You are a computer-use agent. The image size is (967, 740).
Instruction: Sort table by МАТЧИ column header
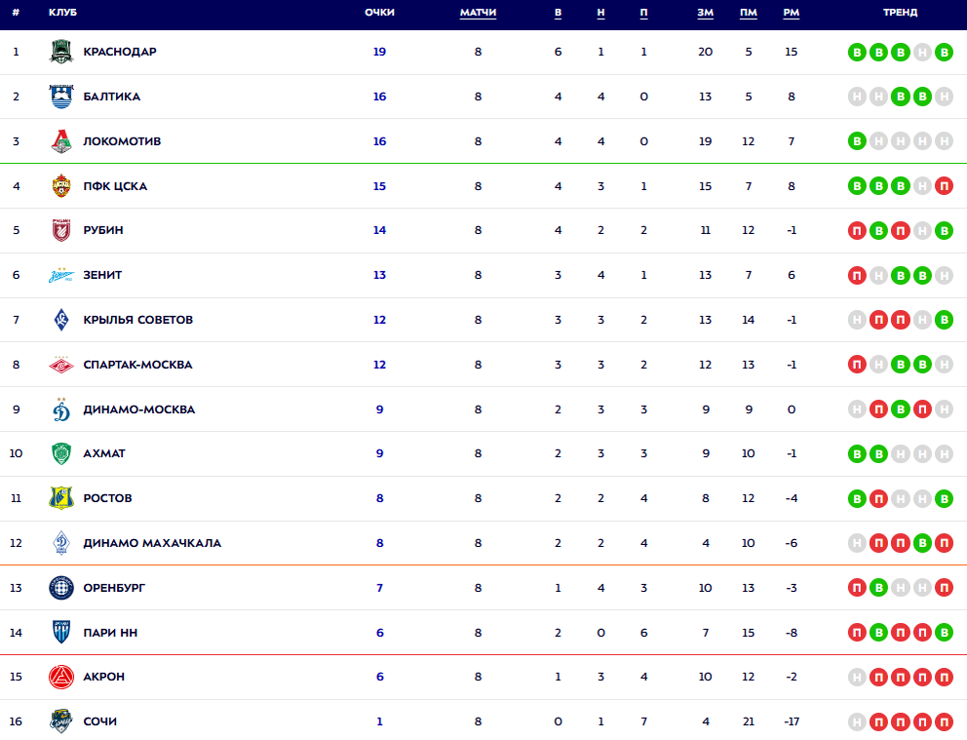(x=478, y=13)
